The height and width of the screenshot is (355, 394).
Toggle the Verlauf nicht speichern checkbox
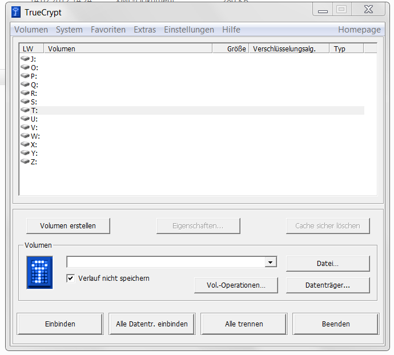coord(71,279)
